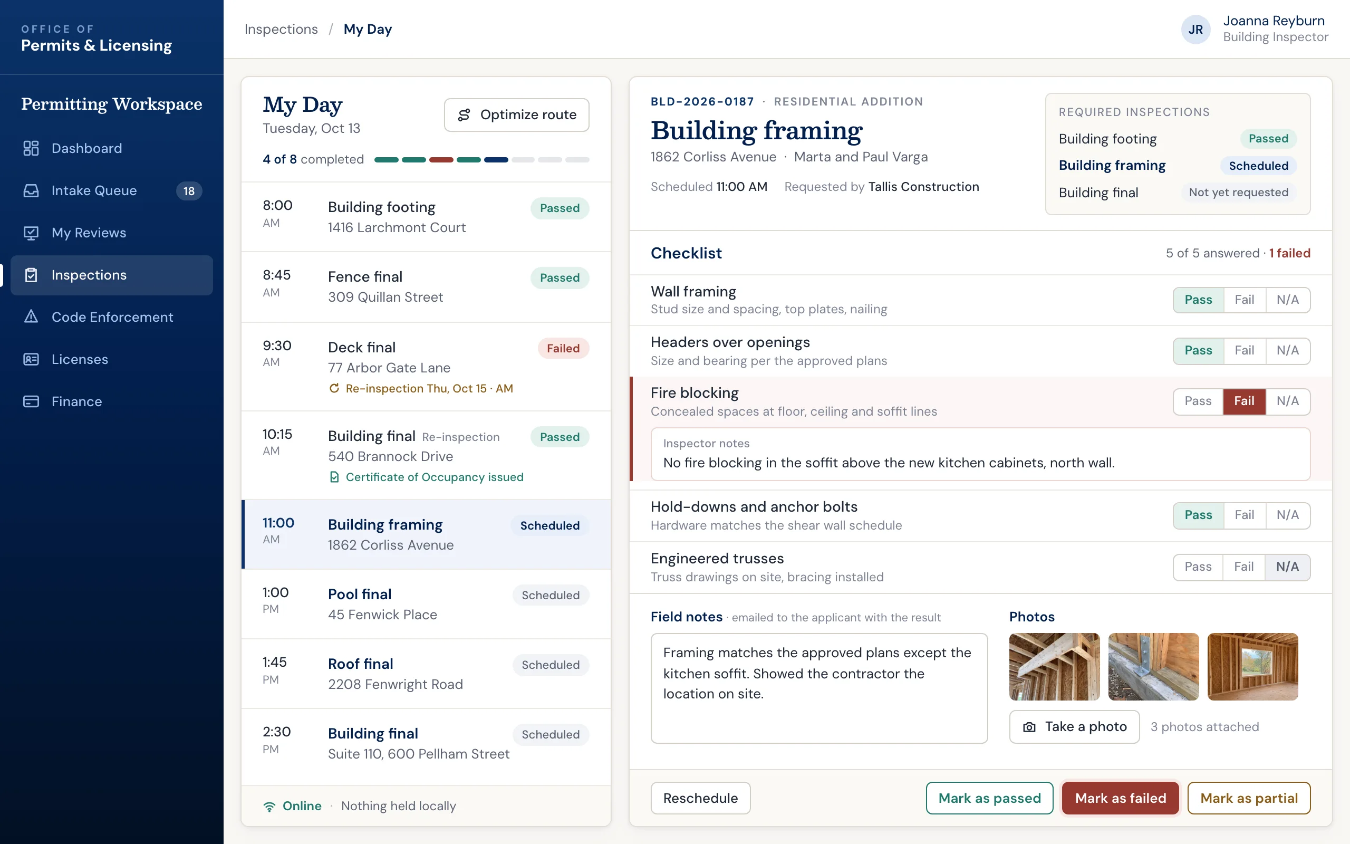Click the Online wifi status icon
Screen dimensions: 1350x844
point(269,806)
